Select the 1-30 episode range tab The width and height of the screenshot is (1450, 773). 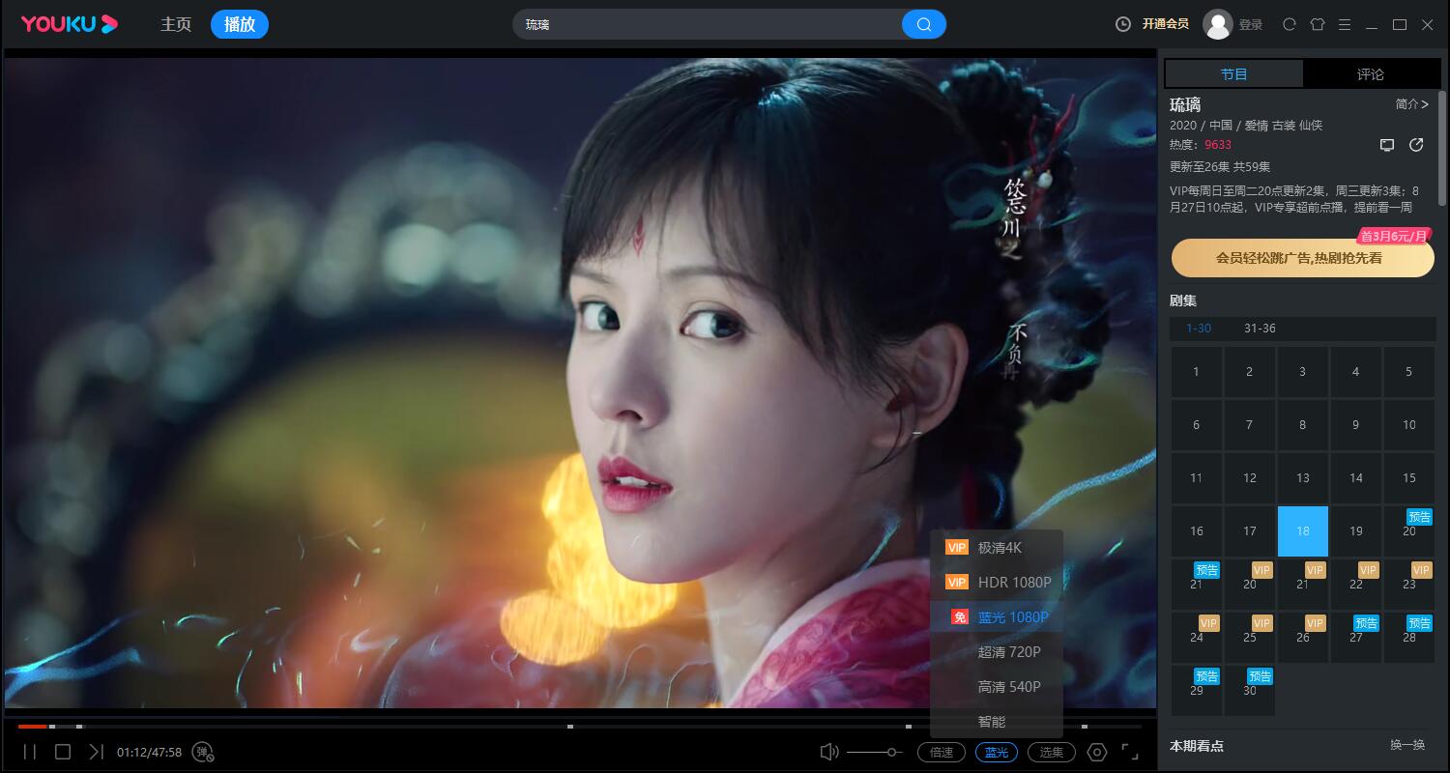point(1199,329)
